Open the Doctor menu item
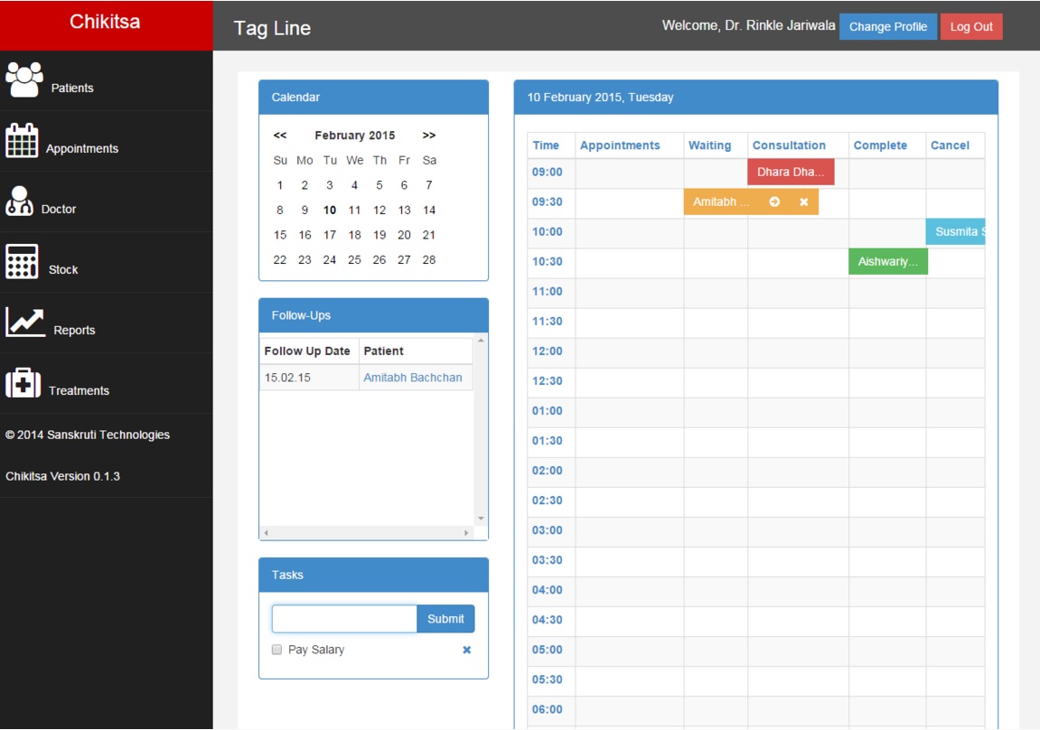The image size is (1040, 730). tap(106, 201)
